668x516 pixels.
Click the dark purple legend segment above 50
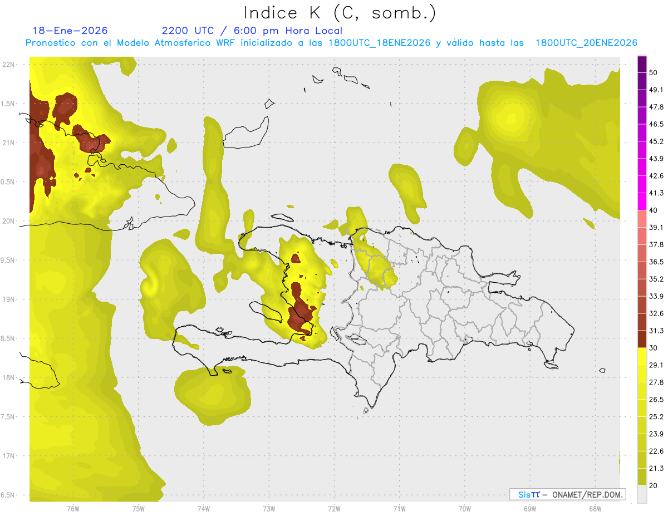(x=642, y=65)
